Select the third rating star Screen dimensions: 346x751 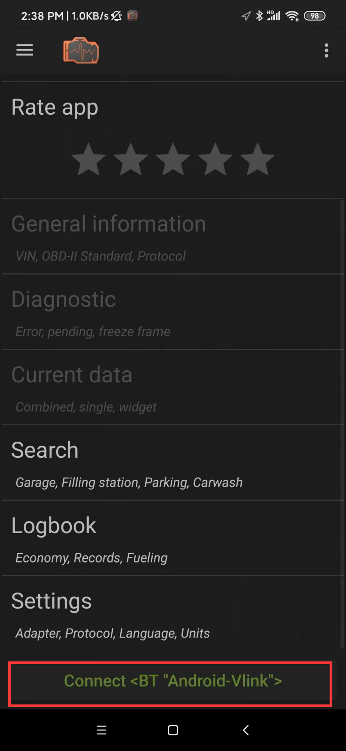pyautogui.click(x=173, y=159)
